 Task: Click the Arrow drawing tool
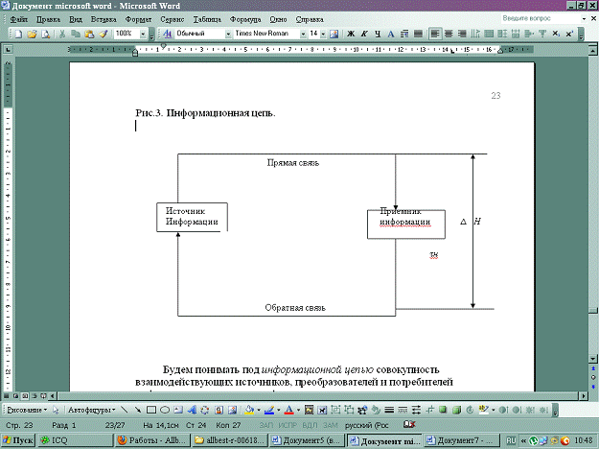coord(137,408)
